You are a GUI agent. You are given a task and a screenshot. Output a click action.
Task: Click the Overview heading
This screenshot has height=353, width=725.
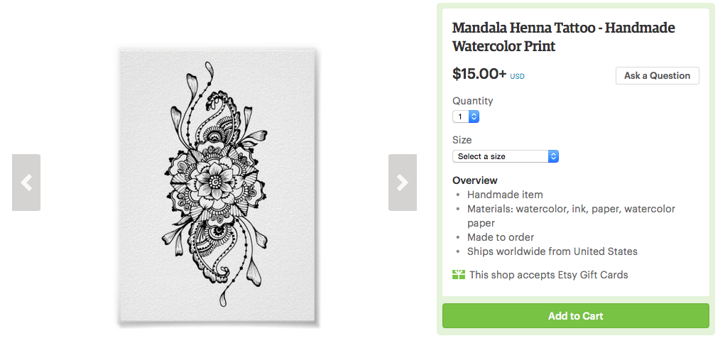pos(474,180)
